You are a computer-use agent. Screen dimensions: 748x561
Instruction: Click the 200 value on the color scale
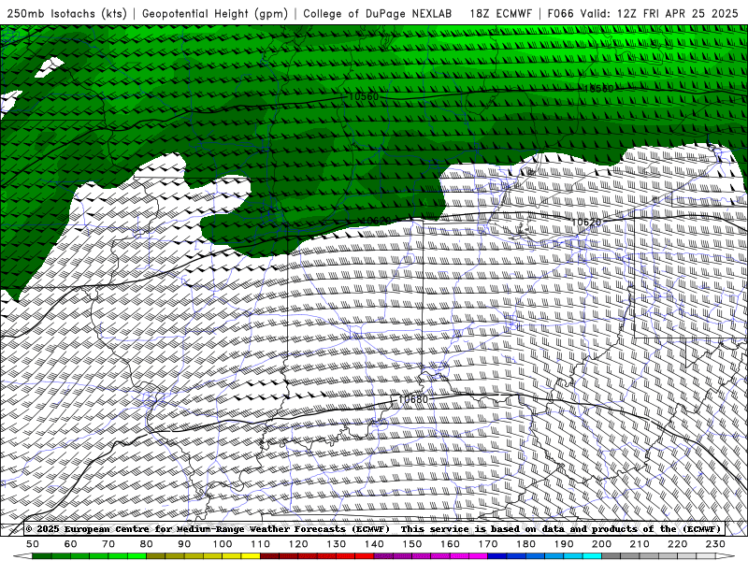tap(601, 544)
